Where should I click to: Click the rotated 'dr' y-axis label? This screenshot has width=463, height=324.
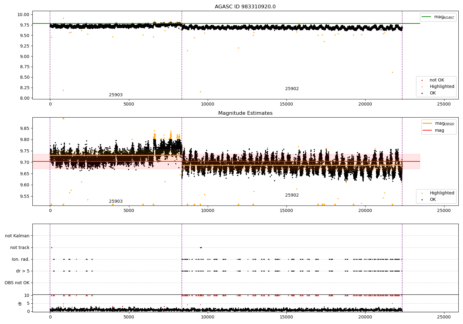click(x=20, y=303)
